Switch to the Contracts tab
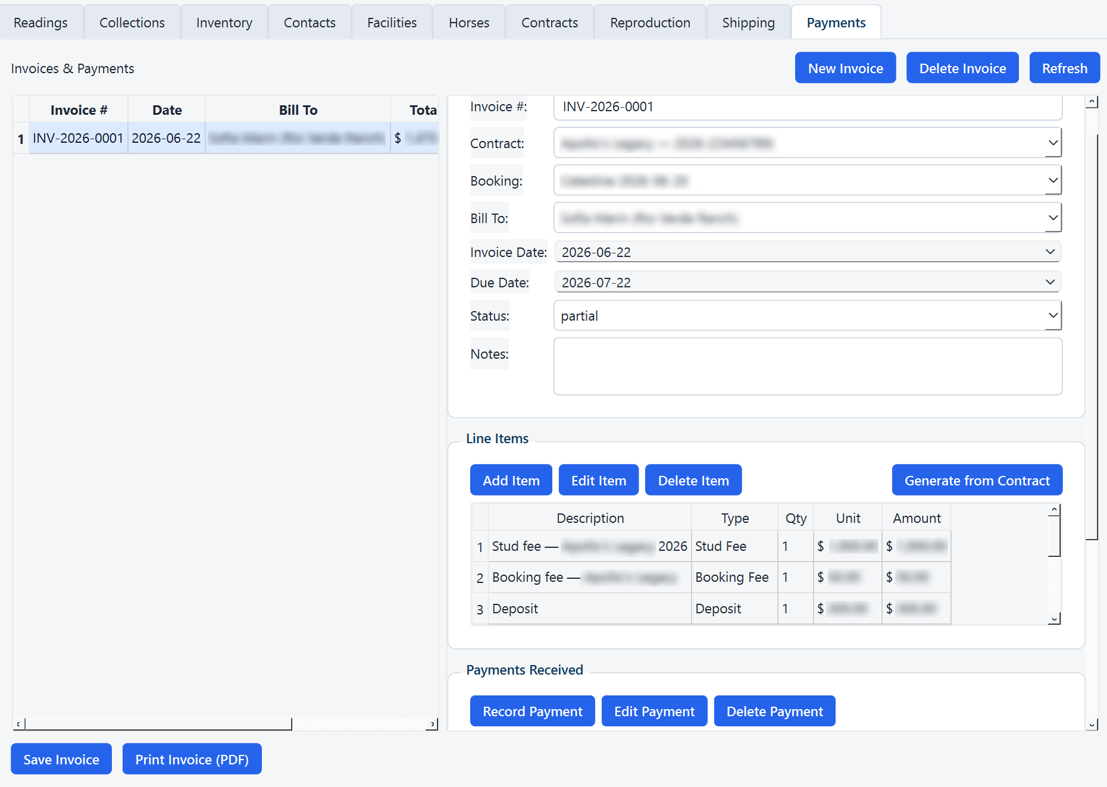This screenshot has height=787, width=1107. click(550, 23)
